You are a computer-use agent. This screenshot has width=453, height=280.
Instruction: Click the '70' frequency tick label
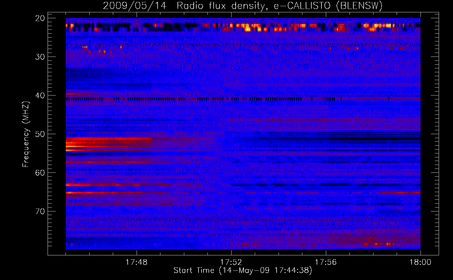coord(40,211)
